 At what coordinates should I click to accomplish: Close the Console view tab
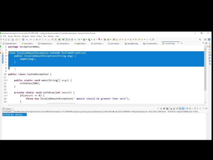pyautogui.click(x=13, y=109)
